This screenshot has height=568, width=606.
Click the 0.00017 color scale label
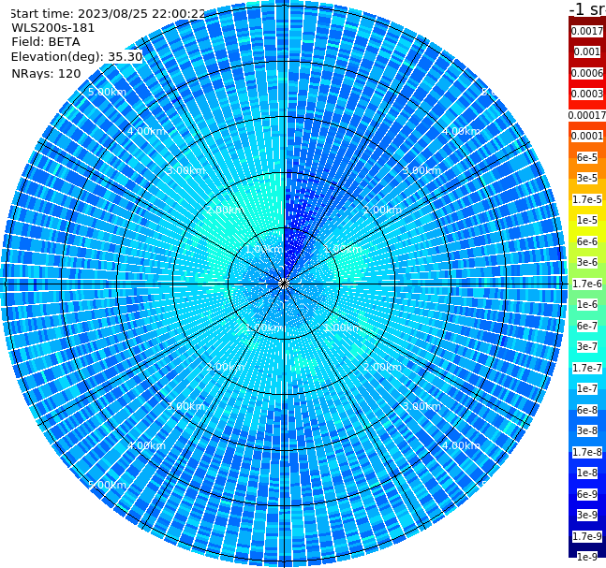click(587, 115)
